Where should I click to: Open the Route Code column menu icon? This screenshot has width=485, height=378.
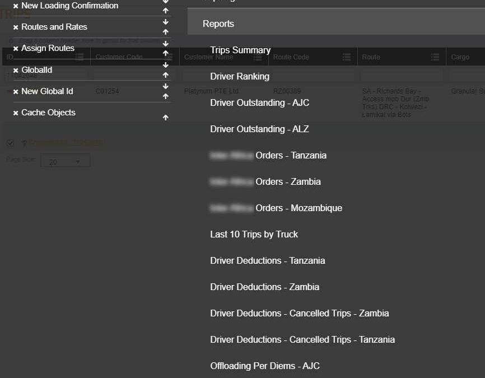(347, 57)
